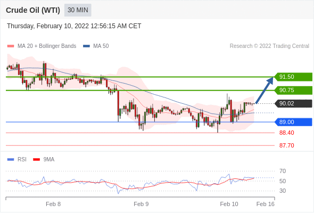Click the pink MA 20 legend swatch

(11, 46)
